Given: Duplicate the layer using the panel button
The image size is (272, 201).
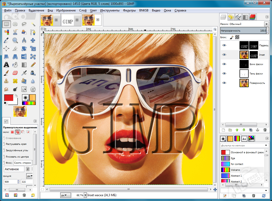Looking at the screenshot, I should coord(251,130).
